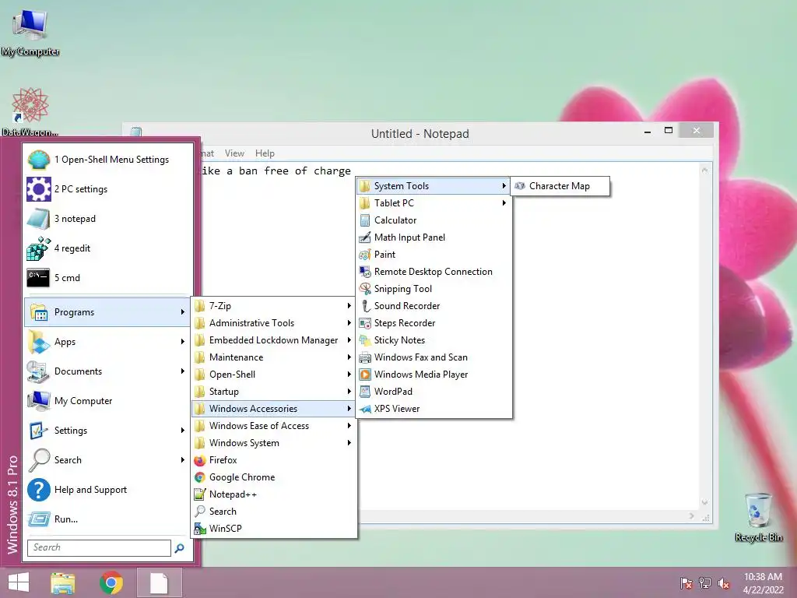Open PC settings from start menu
Image resolution: width=797 pixels, height=598 pixels.
[x=107, y=189]
